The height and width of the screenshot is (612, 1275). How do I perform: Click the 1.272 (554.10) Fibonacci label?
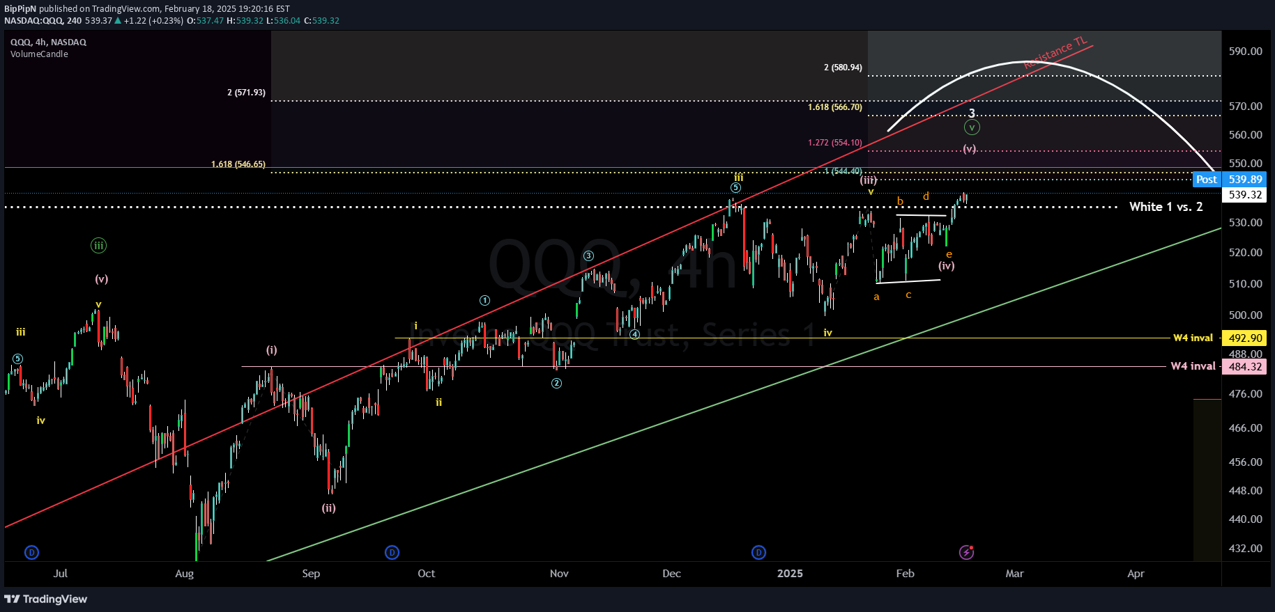[835, 143]
